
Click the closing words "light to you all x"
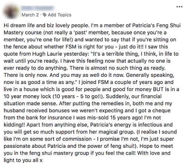click(x=23, y=160)
